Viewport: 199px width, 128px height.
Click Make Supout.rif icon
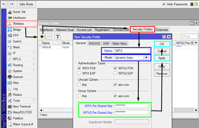(10, 124)
